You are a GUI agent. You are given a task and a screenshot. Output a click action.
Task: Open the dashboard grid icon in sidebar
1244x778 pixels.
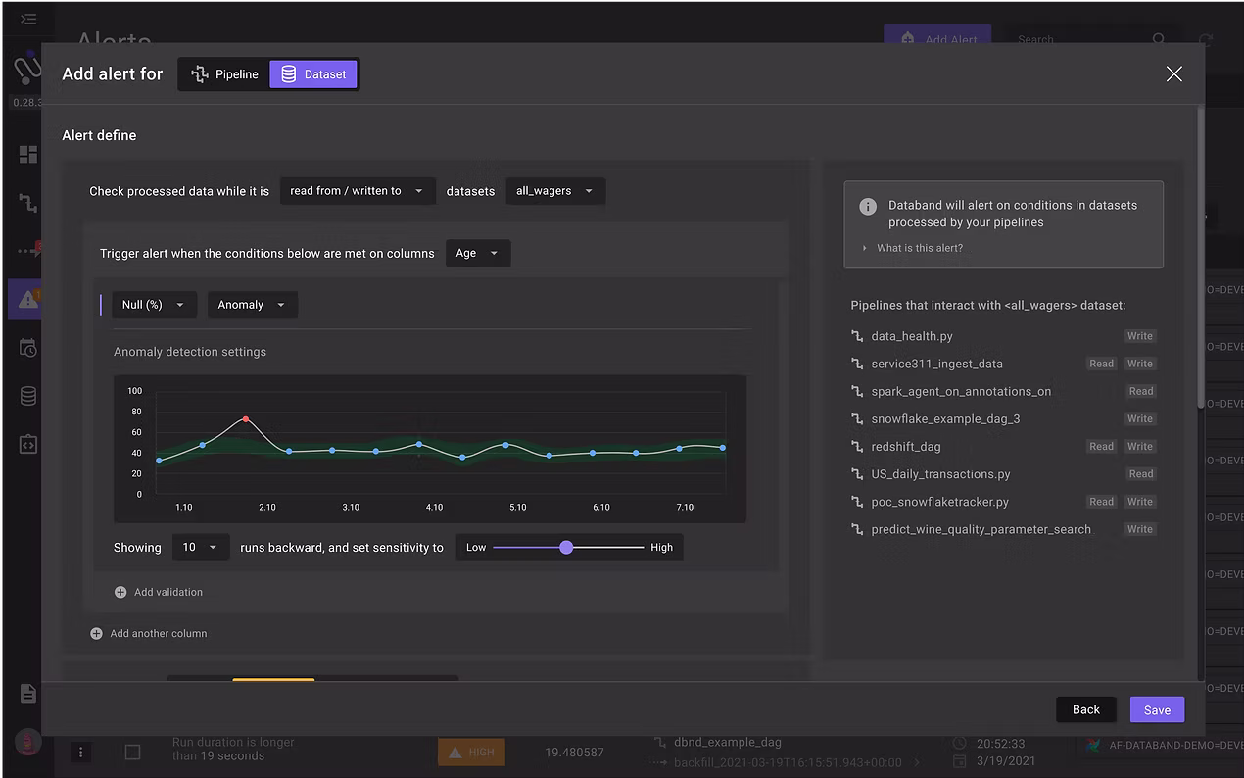click(27, 154)
